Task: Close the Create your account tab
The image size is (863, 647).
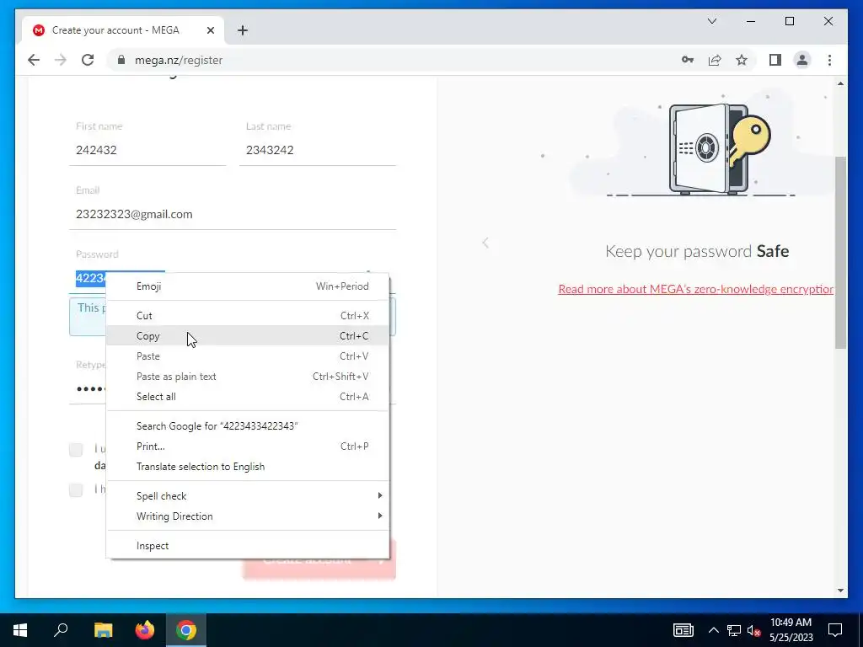Action: point(210,30)
